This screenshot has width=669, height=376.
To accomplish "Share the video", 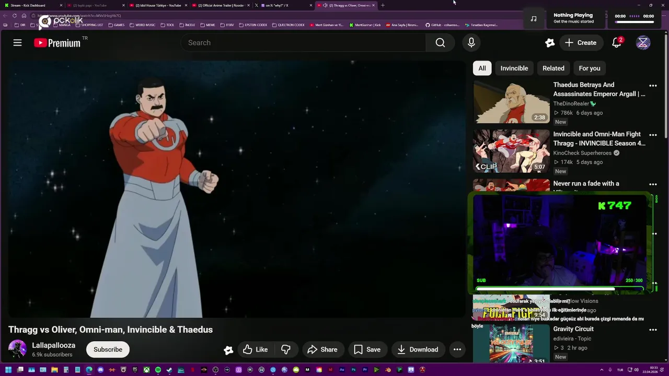I will (322, 349).
